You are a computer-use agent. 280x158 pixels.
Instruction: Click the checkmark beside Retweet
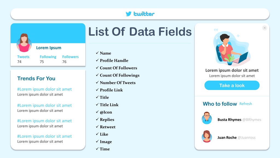(97, 127)
